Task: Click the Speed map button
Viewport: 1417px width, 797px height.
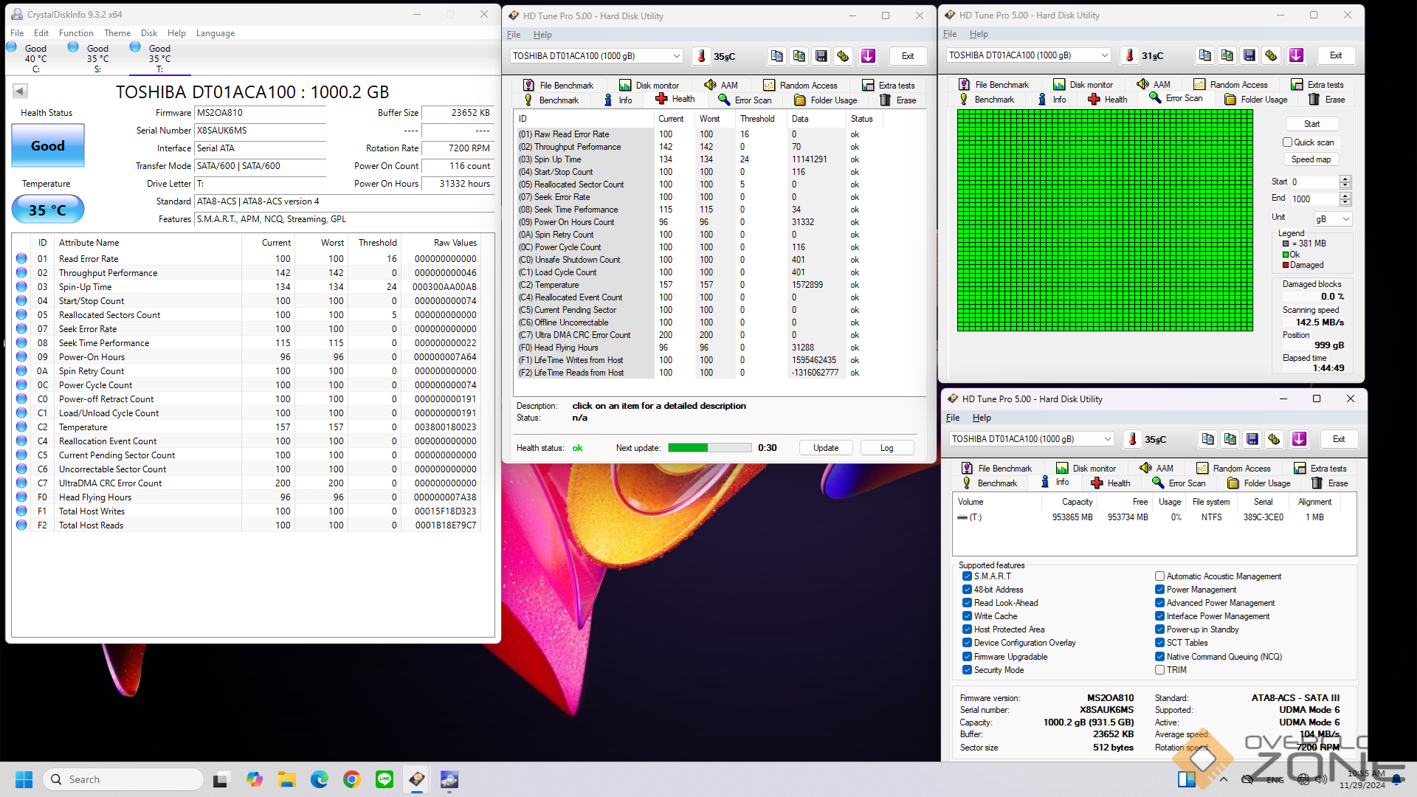Action: (1311, 159)
